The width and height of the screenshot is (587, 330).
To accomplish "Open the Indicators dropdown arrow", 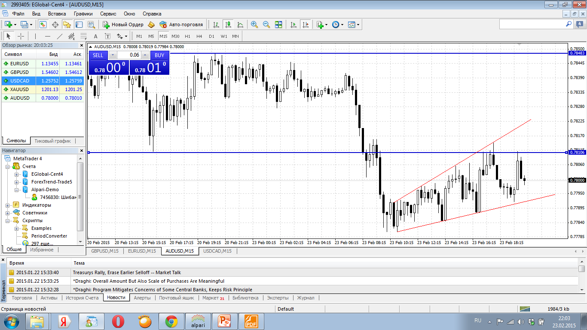I will [x=327, y=24].
